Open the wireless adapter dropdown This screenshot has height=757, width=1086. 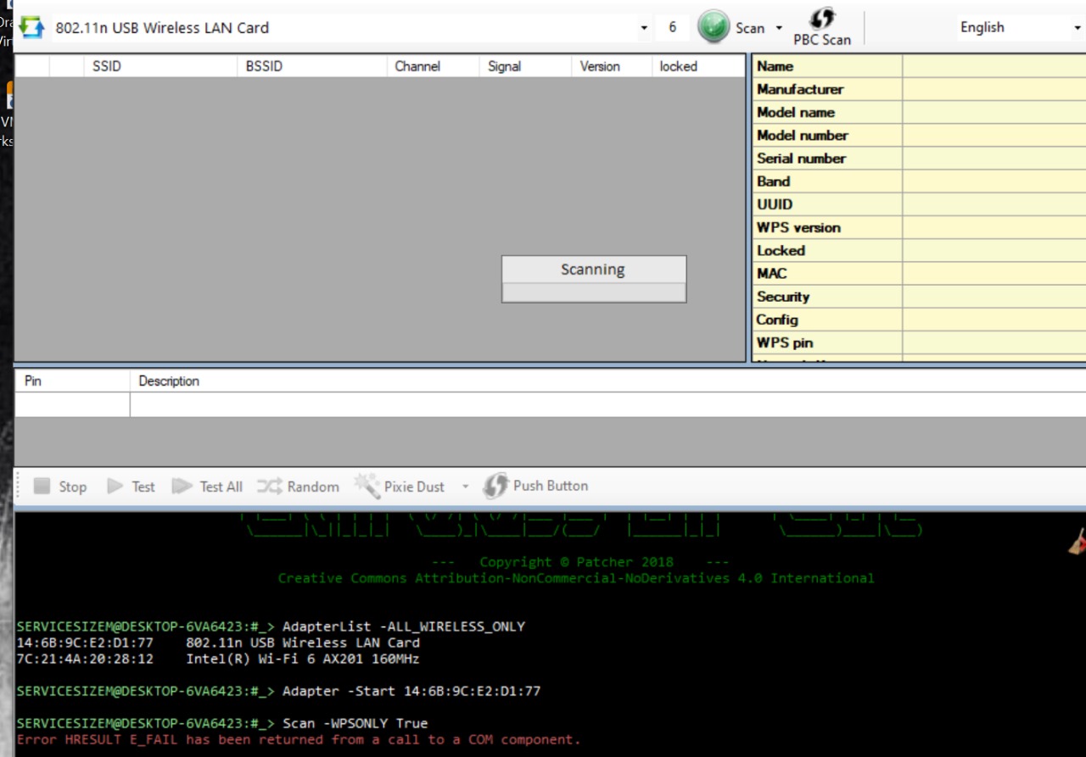click(644, 28)
